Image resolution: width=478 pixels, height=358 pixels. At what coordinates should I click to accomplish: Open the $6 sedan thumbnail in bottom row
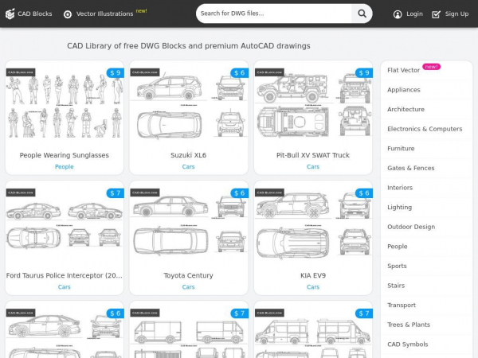click(65, 333)
